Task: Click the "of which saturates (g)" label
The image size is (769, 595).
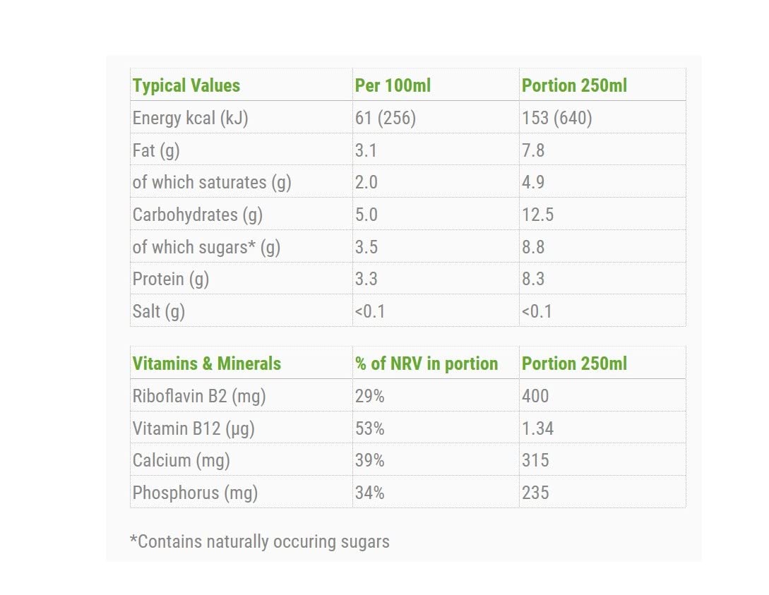Action: [212, 182]
